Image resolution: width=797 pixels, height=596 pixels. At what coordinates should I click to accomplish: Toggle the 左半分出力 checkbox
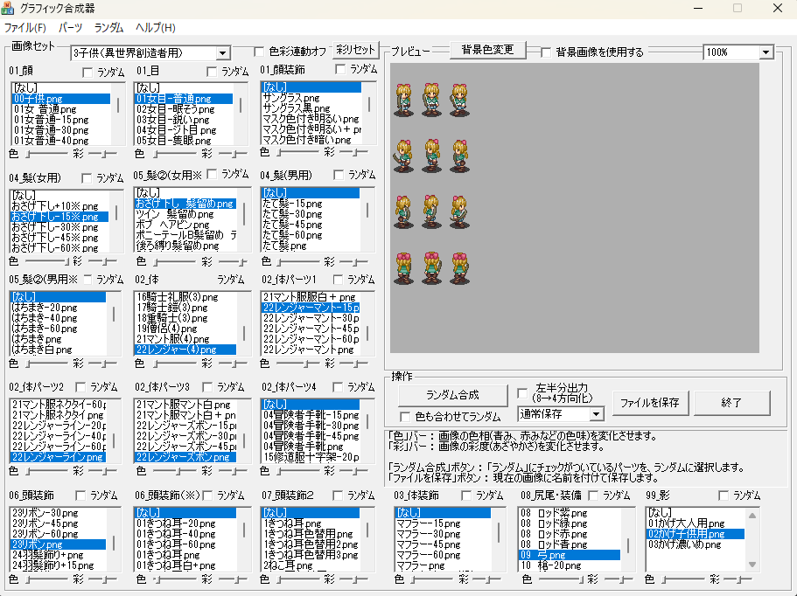coord(523,393)
